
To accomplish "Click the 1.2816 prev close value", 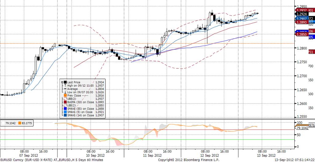I will (100, 95).
